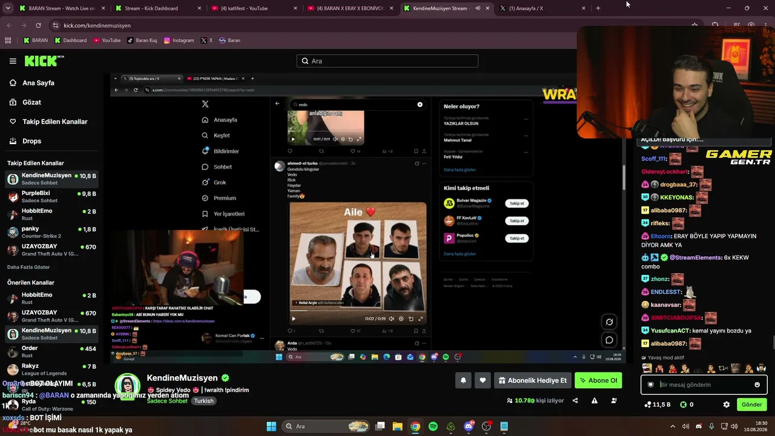Open chat settings gear icon
The height and width of the screenshot is (436, 775).
click(x=727, y=405)
